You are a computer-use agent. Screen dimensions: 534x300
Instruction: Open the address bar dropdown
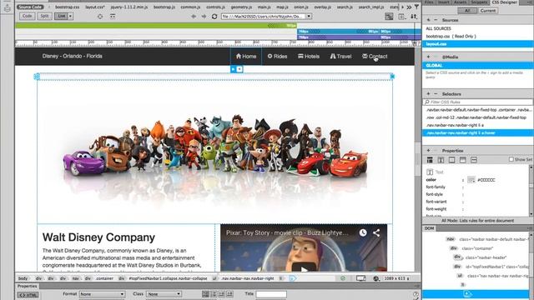[309, 17]
